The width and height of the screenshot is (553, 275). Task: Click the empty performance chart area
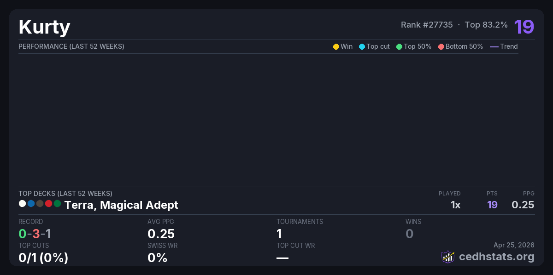(x=268, y=120)
